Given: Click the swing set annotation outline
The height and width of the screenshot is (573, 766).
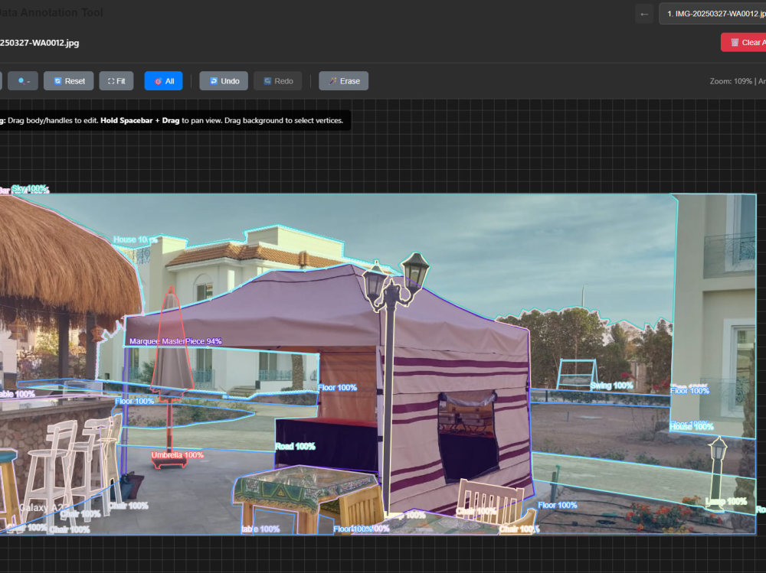Looking at the screenshot, I should click(x=577, y=374).
